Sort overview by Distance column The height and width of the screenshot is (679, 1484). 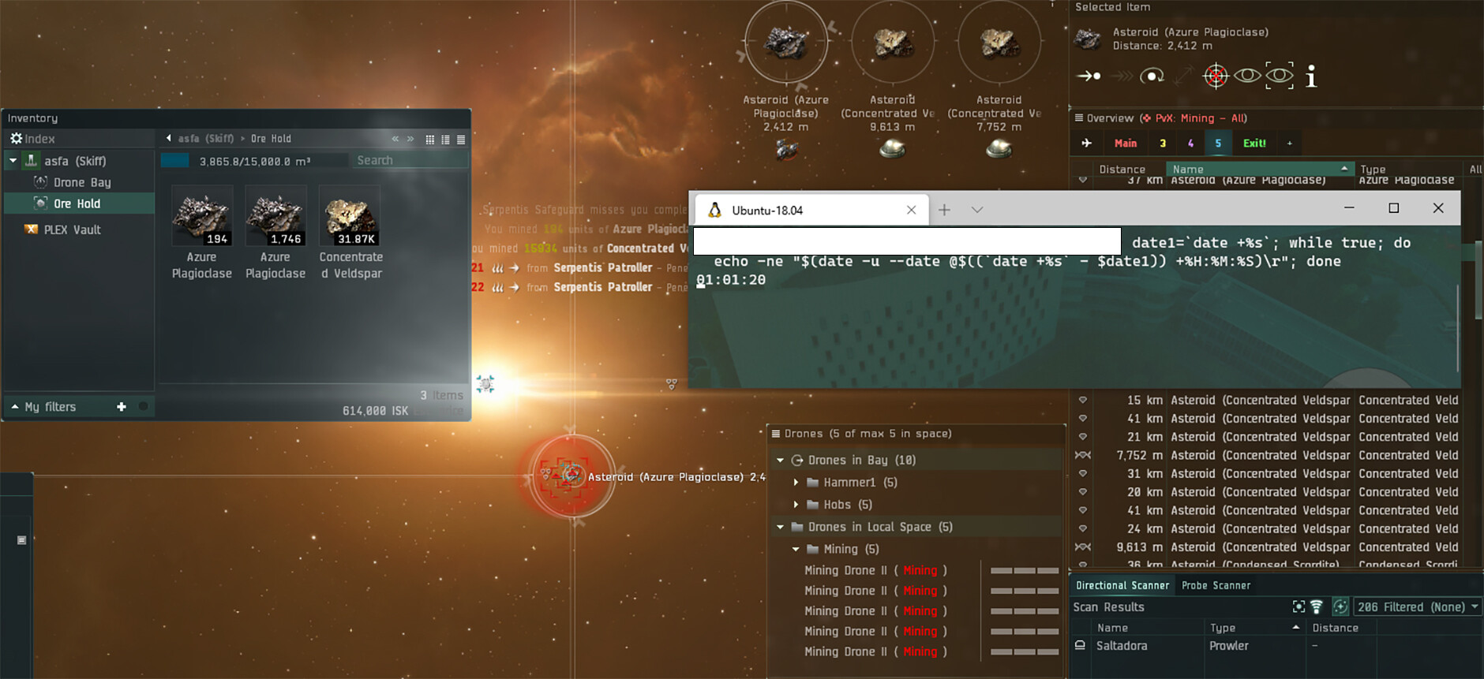click(1122, 169)
